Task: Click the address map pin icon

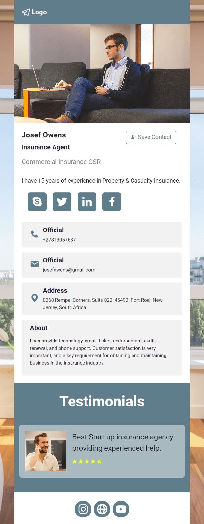Action: point(34,298)
